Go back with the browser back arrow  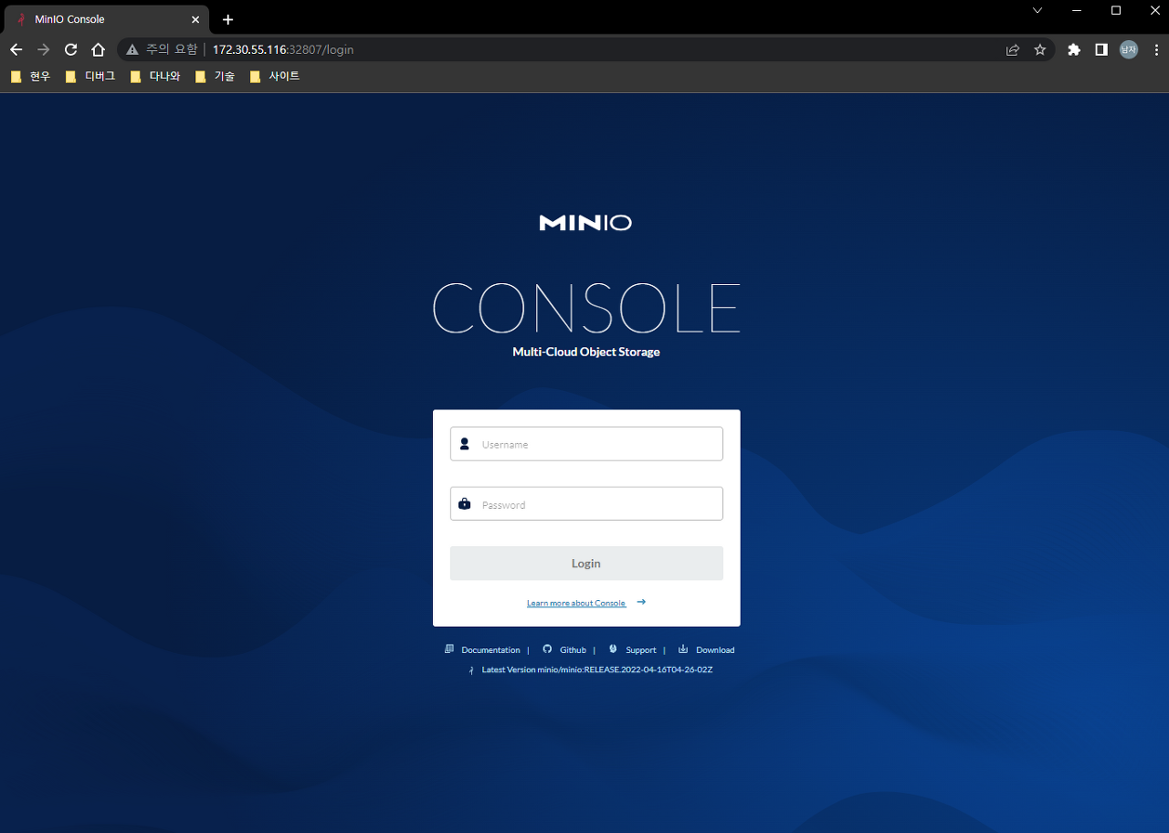pyautogui.click(x=16, y=50)
